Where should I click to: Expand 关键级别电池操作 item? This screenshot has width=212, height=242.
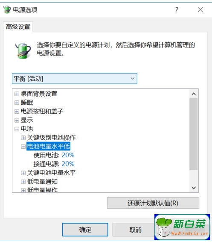23,138
